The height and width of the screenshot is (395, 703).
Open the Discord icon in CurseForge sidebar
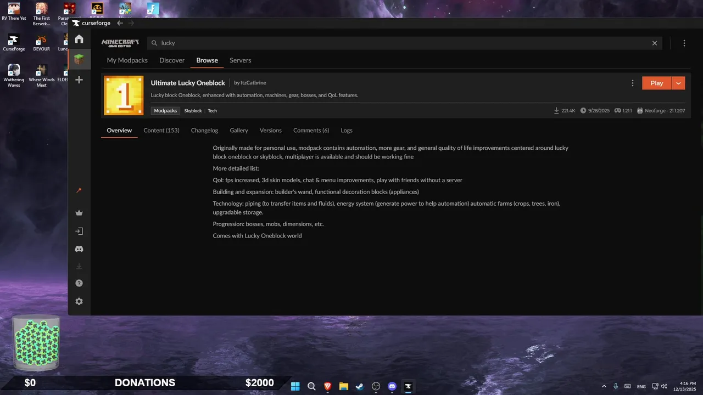click(79, 249)
